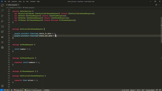162x91 pixels.
Task: Open the Extensions view
Action: (x=2, y=32)
